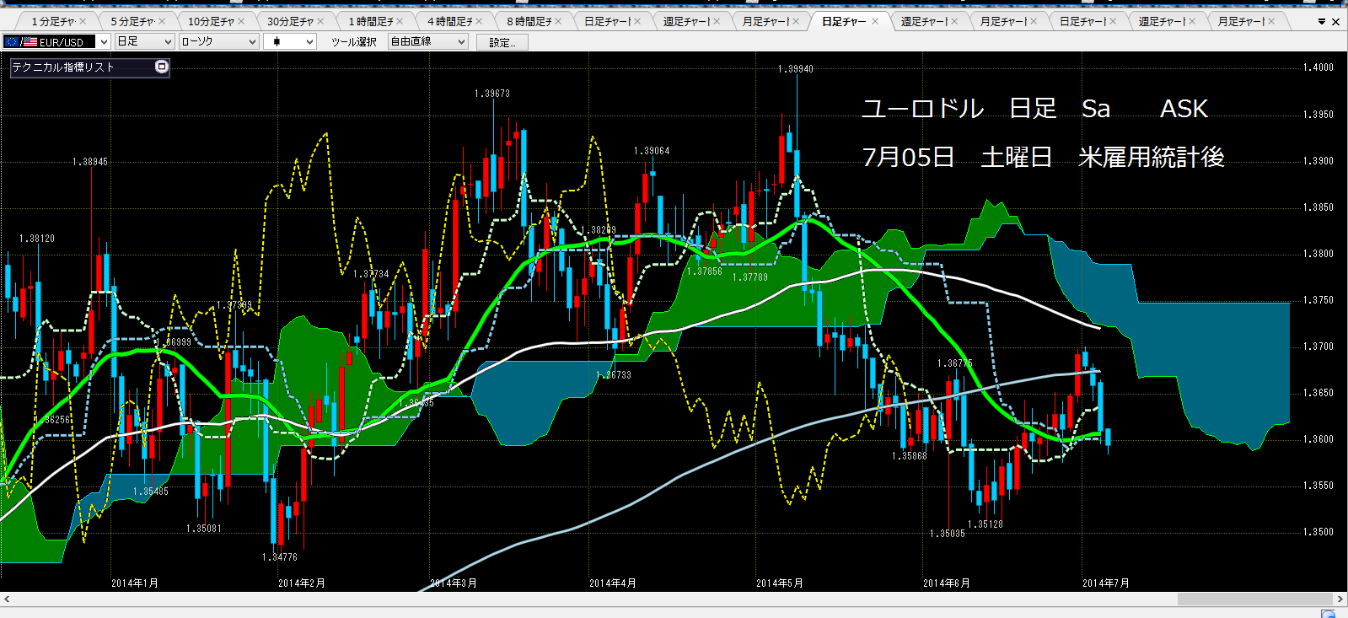Open the tab list arrow at tab bar end
1348x618 pixels.
pyautogui.click(x=1321, y=22)
